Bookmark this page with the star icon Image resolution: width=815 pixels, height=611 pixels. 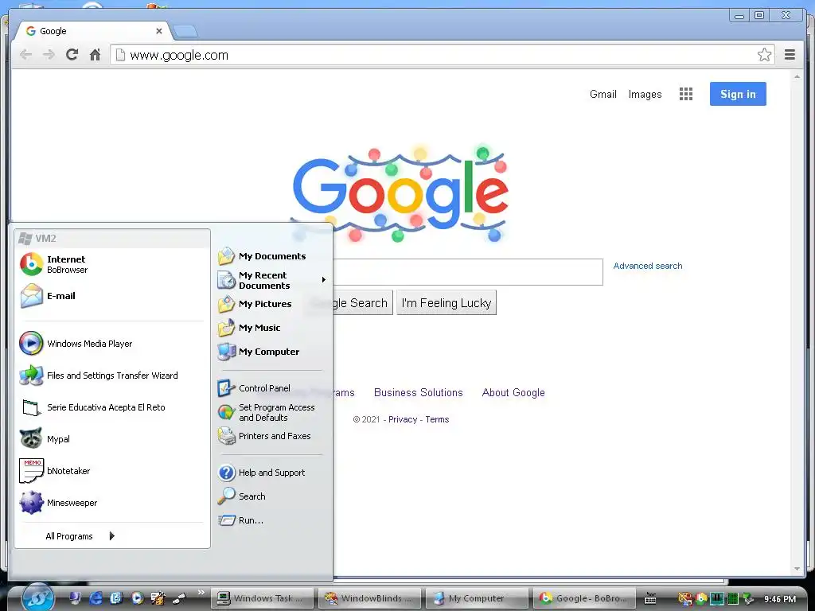[x=764, y=55]
